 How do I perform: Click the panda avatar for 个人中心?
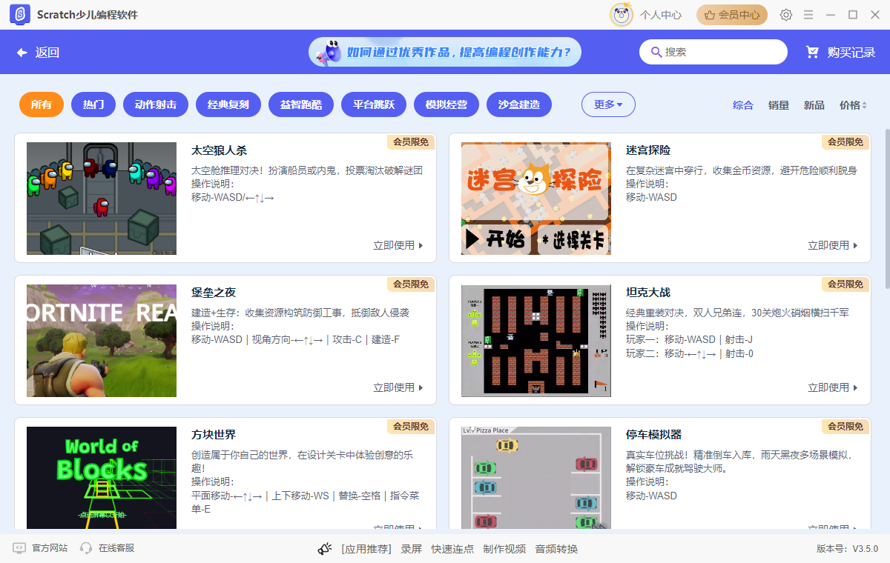pos(622,14)
